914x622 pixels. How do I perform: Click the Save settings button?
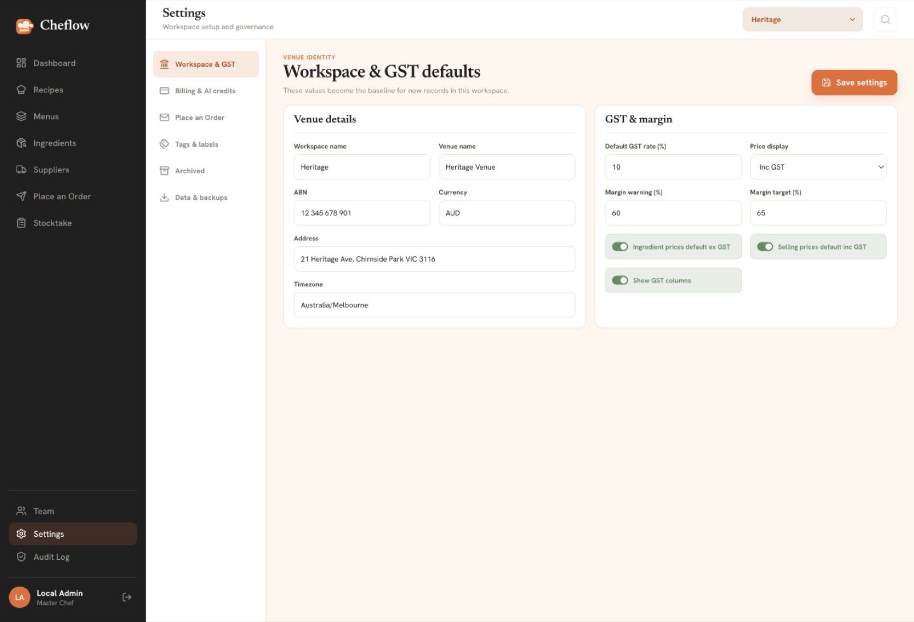854,83
